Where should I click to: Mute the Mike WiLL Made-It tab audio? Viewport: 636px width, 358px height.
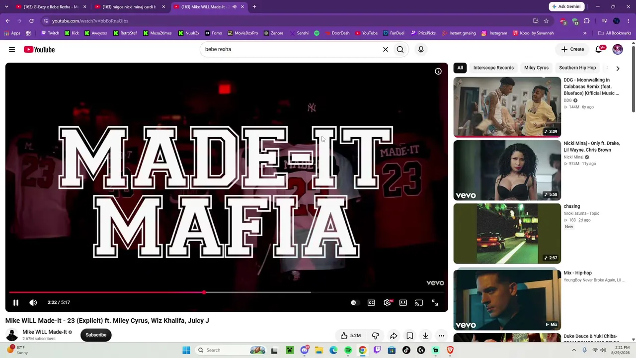pyautogui.click(x=235, y=7)
